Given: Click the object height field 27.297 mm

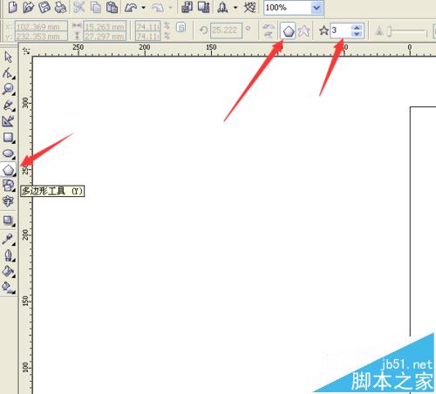Looking at the screenshot, I should [x=105, y=37].
